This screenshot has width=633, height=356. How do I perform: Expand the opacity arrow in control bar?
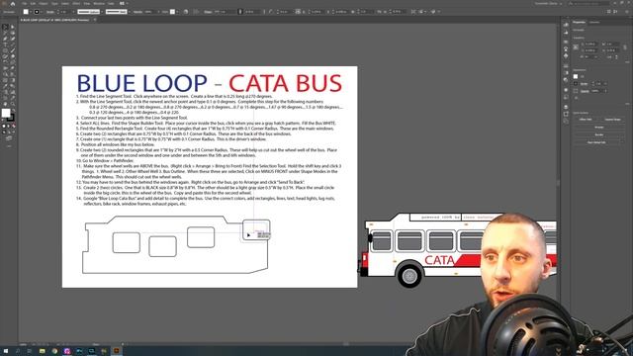point(158,12)
